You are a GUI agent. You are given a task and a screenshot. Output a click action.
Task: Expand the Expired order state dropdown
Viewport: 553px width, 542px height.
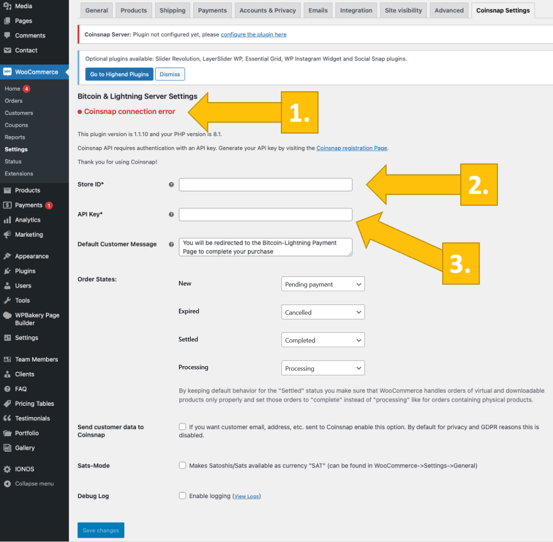323,312
